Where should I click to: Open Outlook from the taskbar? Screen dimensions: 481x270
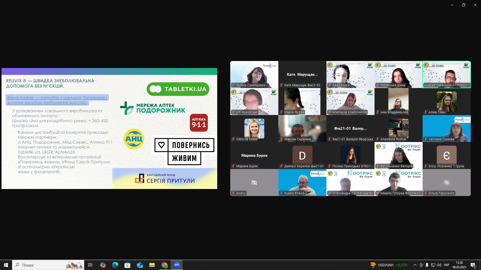tap(140, 265)
